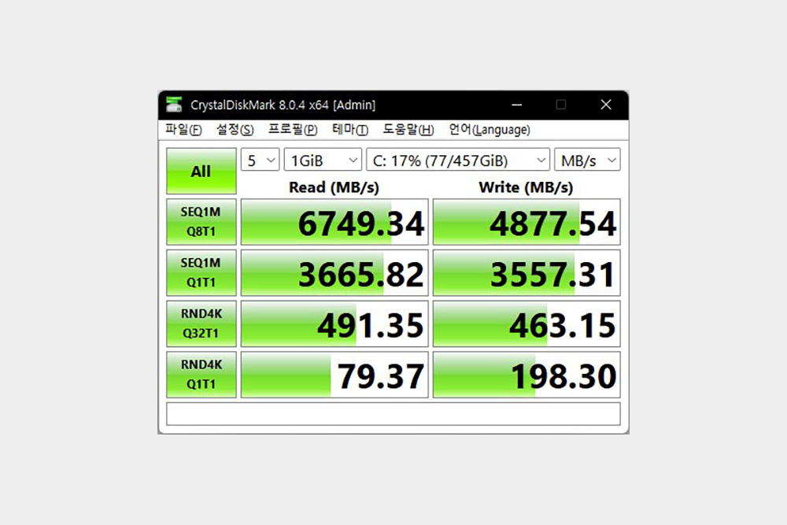
Task: Click the Read (MB/s) column header
Action: (334, 187)
